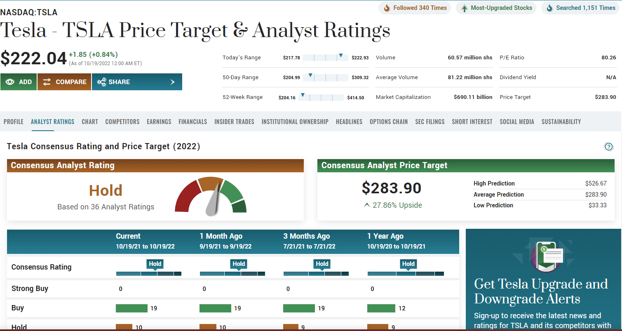Click 3 Months Ago Hold marker
The image size is (622, 331).
[x=322, y=264]
